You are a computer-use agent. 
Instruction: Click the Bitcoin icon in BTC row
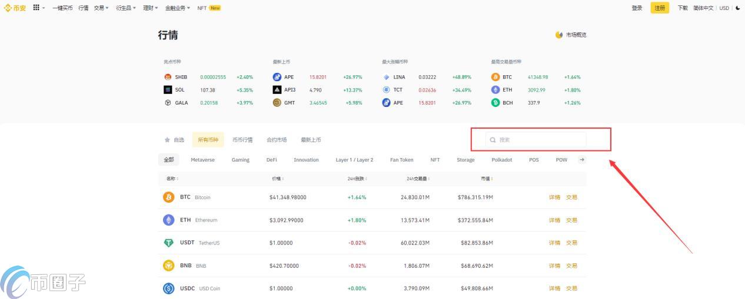[169, 197]
